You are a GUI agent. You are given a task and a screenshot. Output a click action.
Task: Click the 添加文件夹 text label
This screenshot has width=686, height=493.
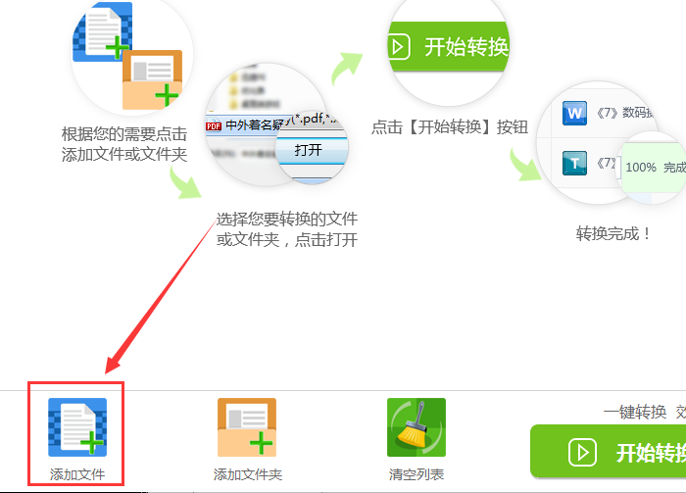pos(248,474)
